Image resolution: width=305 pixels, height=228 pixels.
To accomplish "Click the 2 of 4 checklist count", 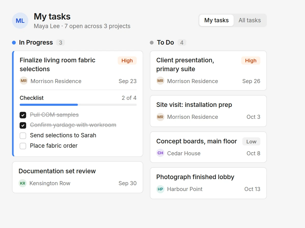I will [x=129, y=98].
